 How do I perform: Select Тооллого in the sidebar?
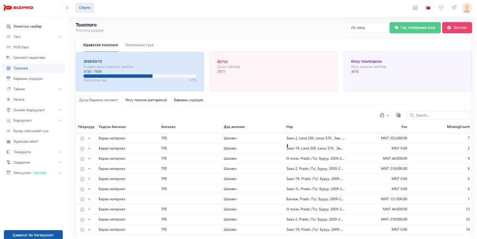pos(33,68)
